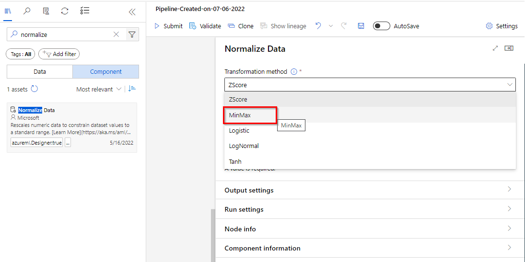Viewport: 525px width, 262px height.
Task: Toggle the AutoSave switch
Action: 382,26
